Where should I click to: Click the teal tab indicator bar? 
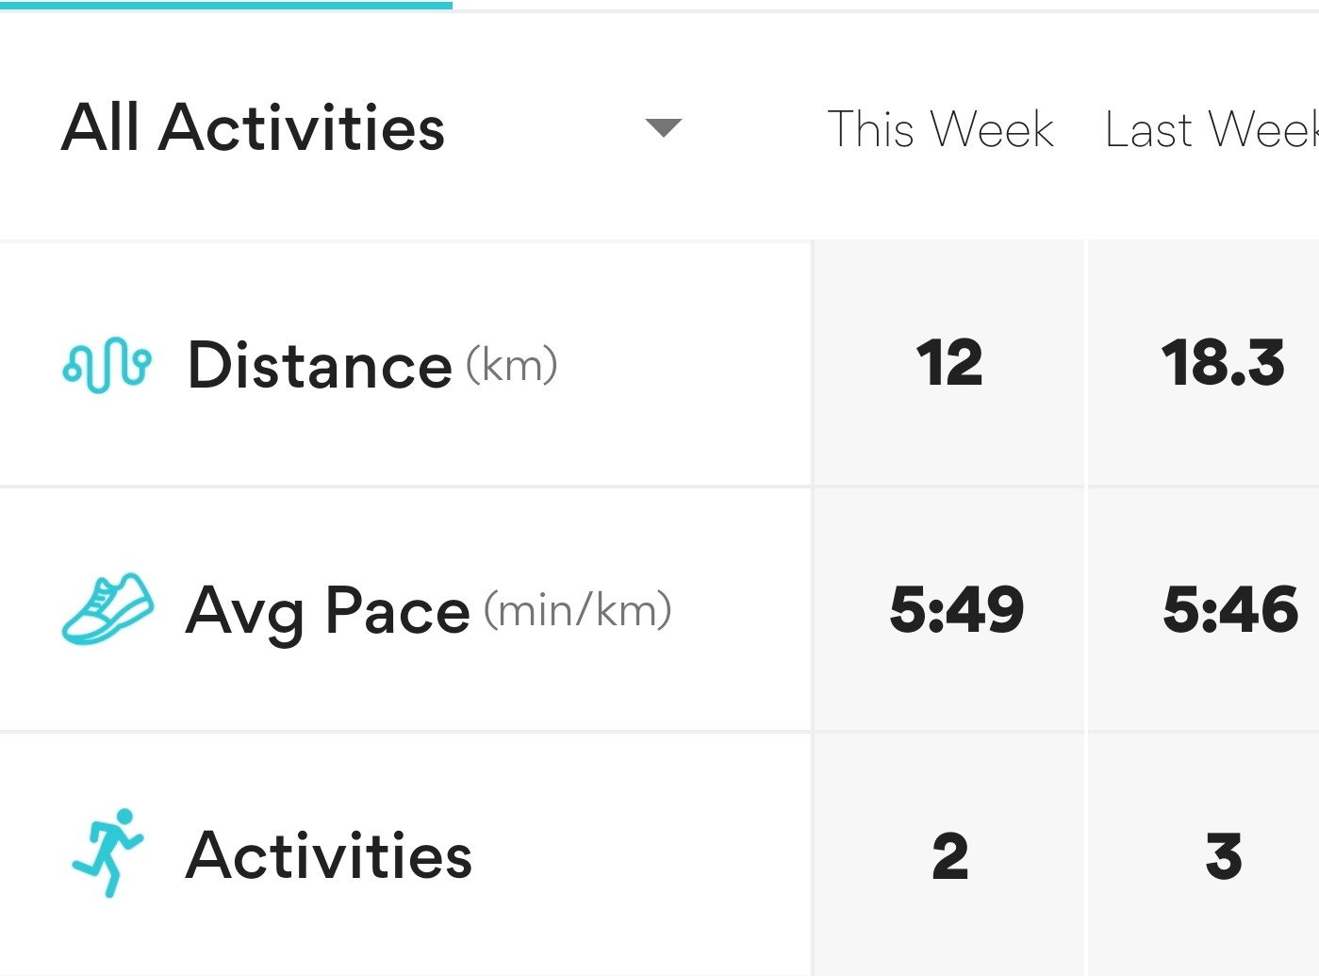click(226, 5)
